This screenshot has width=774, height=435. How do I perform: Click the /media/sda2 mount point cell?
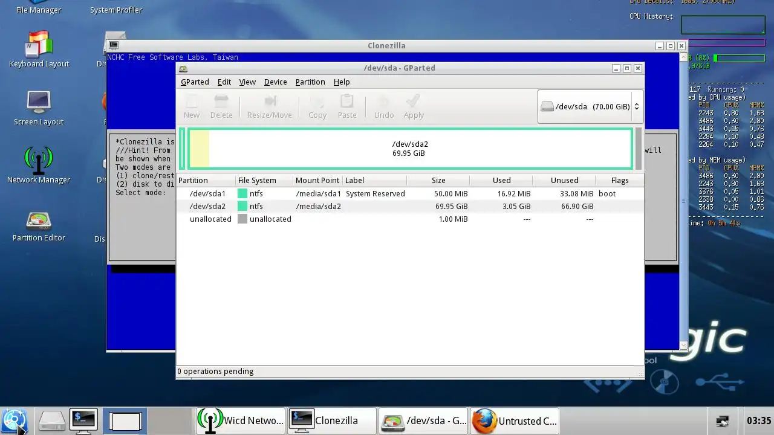(318, 206)
